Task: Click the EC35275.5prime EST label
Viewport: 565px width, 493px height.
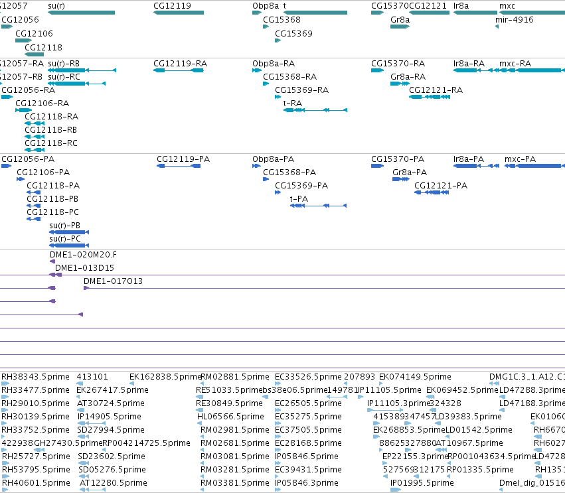Action: (309, 417)
